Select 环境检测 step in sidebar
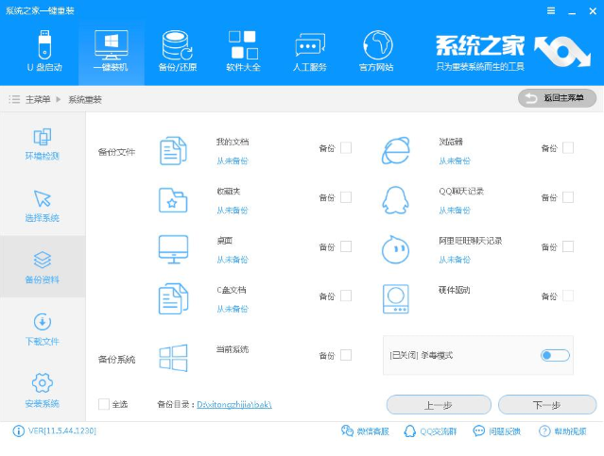This screenshot has height=456, width=604. (x=42, y=144)
